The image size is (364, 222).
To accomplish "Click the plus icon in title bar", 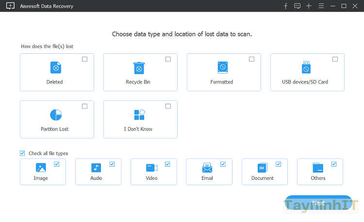I will coord(309,6).
